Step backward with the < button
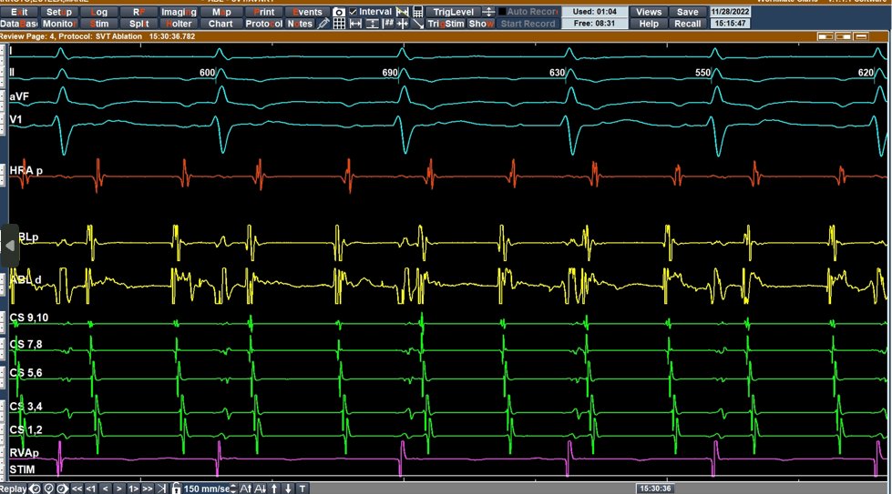Image resolution: width=892 pixels, height=494 pixels. [x=106, y=489]
